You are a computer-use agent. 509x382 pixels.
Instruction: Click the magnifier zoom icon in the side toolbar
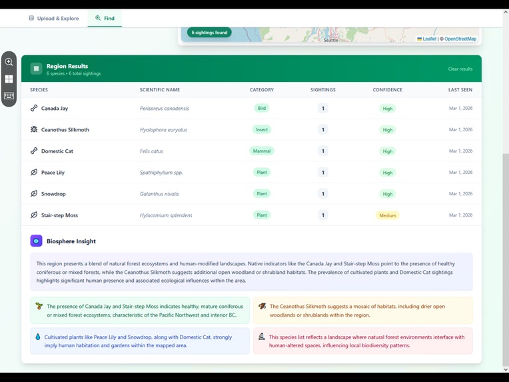(9, 62)
